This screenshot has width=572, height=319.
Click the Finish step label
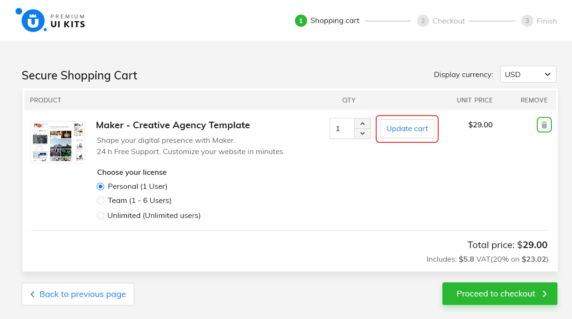coord(547,21)
